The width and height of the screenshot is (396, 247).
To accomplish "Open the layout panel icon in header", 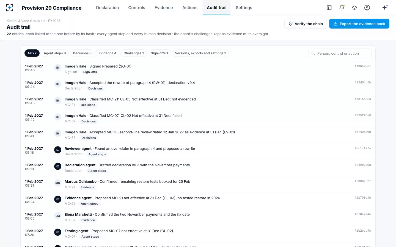I will tap(329, 8).
